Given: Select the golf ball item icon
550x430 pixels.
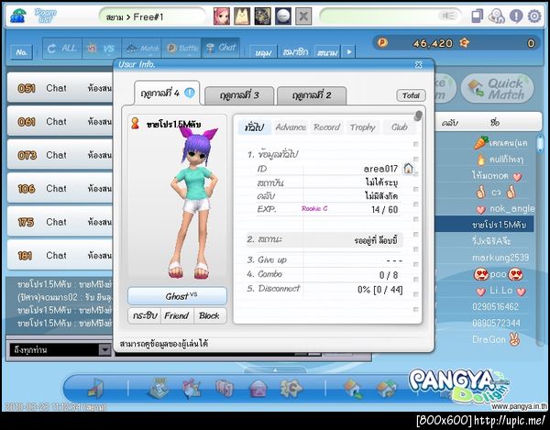Looking at the screenshot, I should coord(283,17).
